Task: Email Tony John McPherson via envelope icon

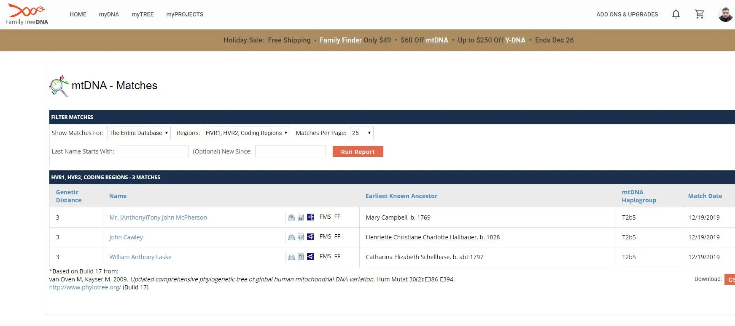Action: [x=291, y=217]
